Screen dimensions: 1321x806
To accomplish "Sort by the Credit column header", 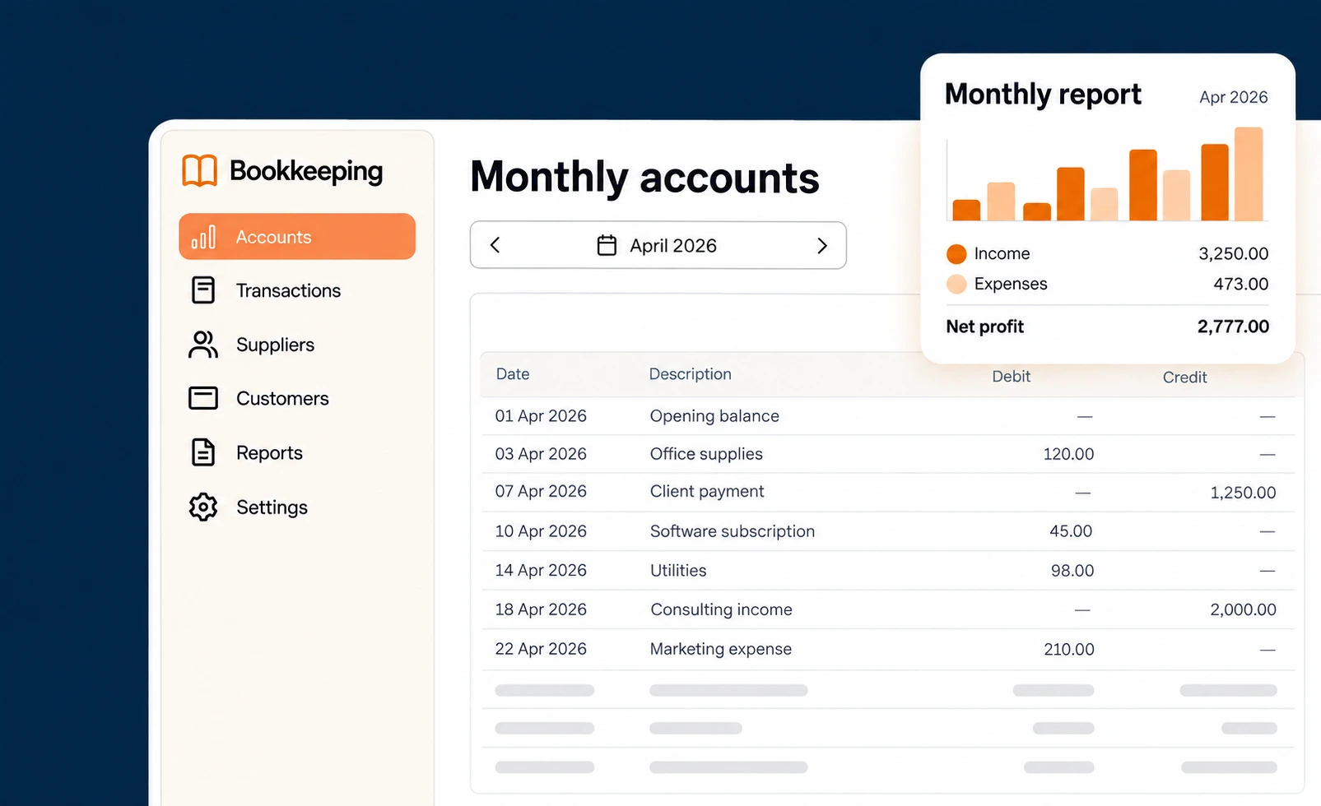I will [1184, 377].
